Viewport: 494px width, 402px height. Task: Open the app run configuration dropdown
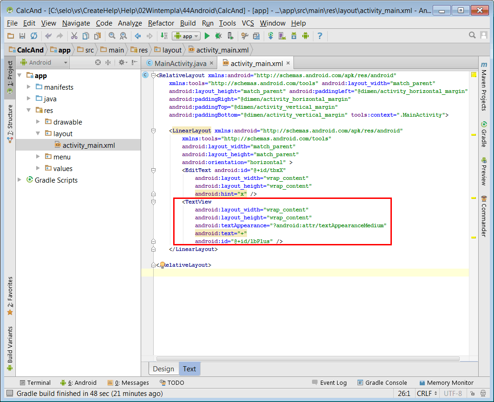[186, 36]
